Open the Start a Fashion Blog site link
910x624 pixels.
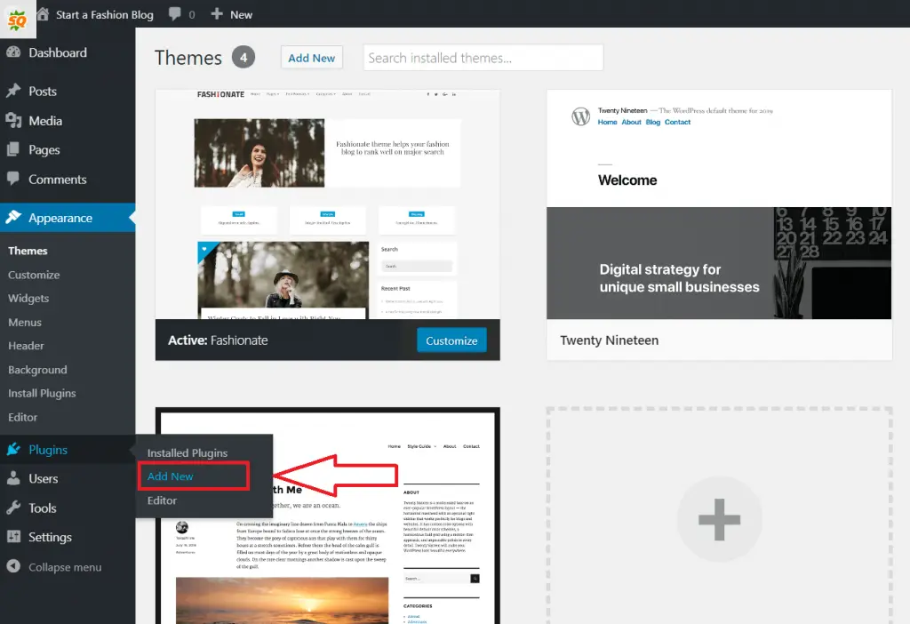(98, 13)
